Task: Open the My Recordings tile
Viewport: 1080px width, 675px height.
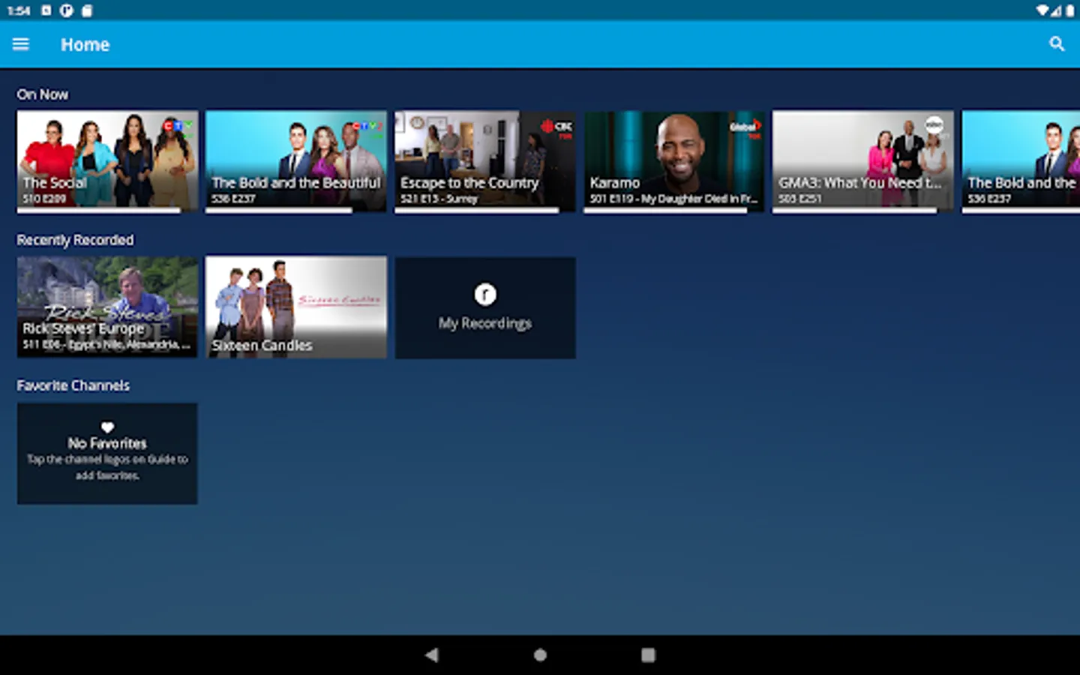Action: (x=485, y=307)
